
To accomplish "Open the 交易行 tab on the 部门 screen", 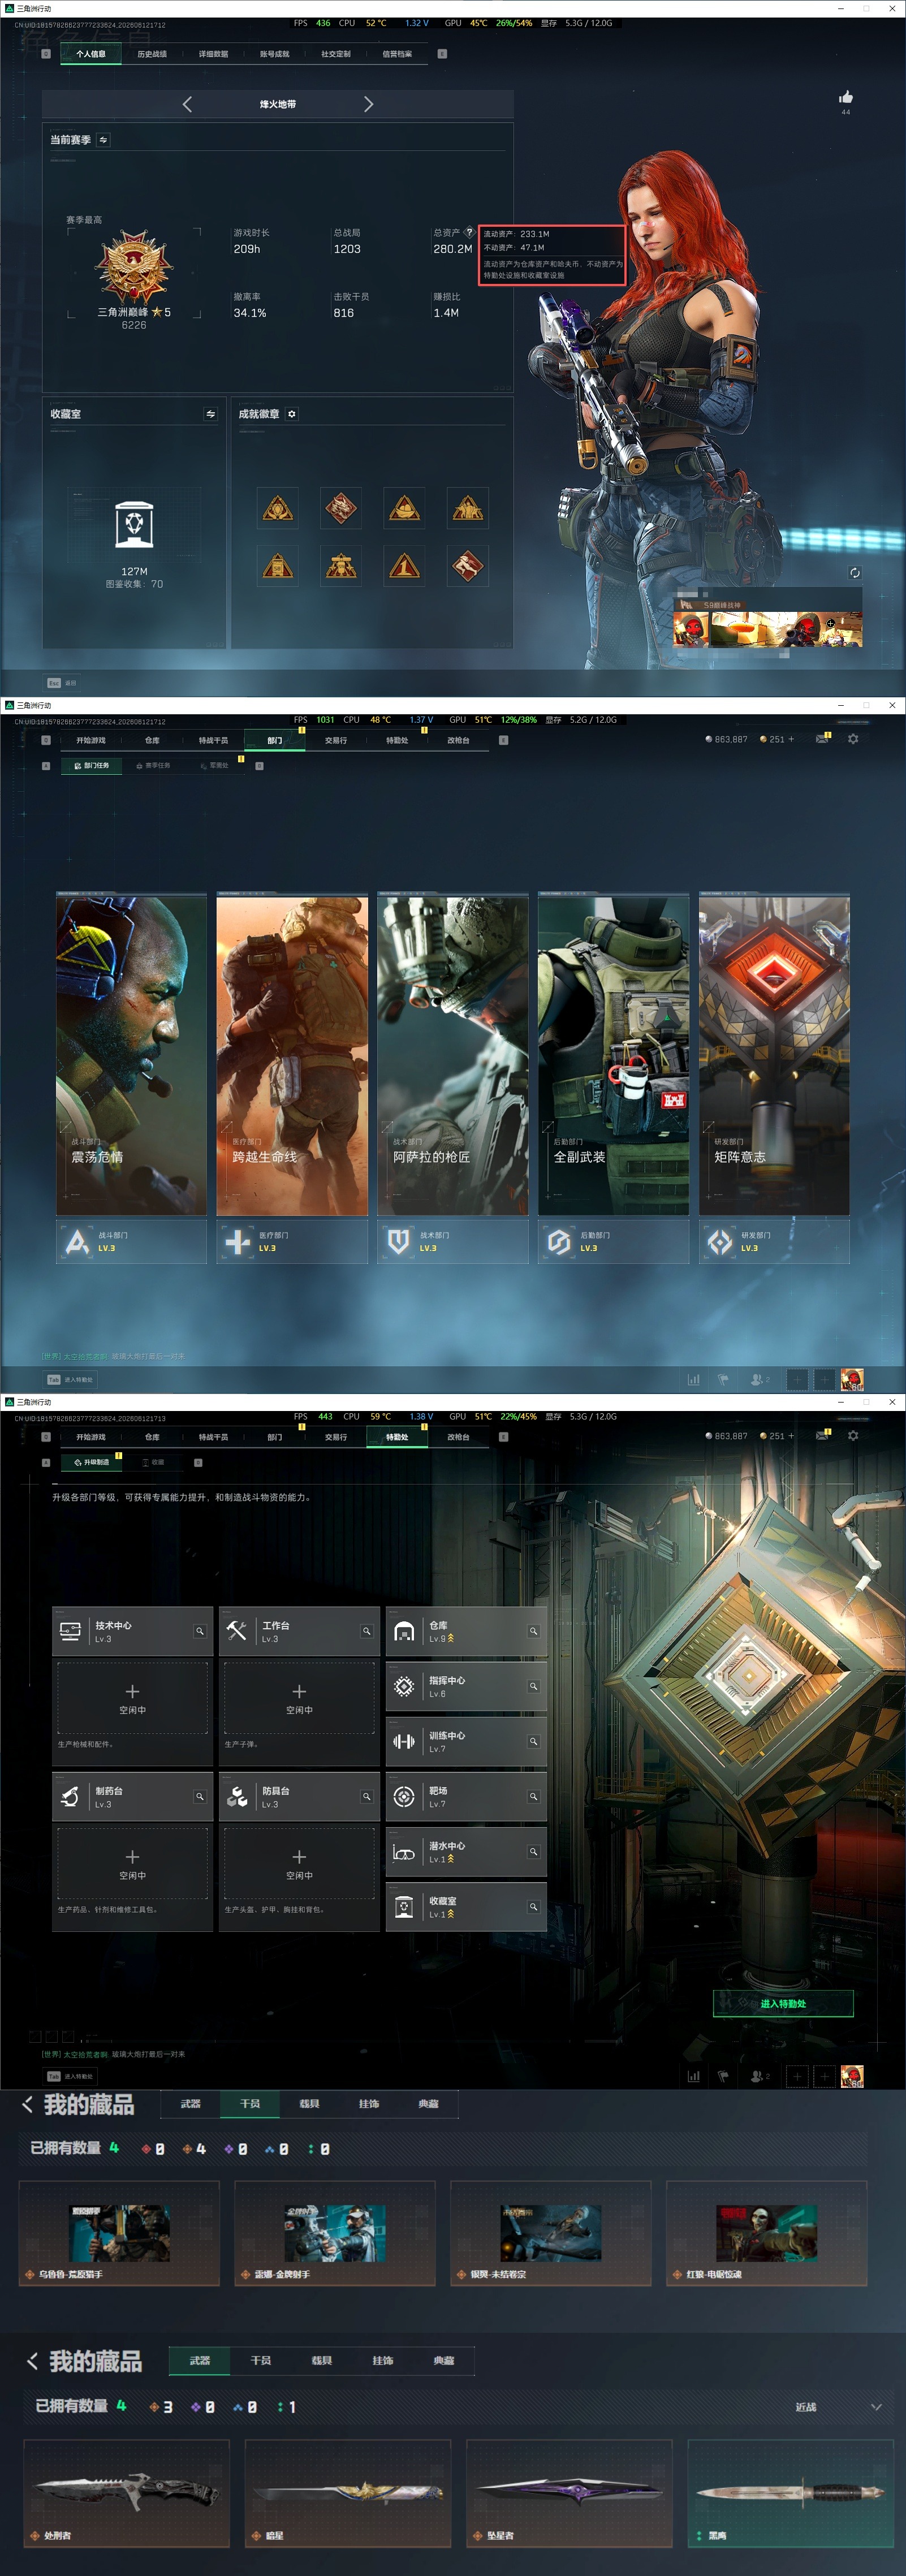I will click(336, 740).
